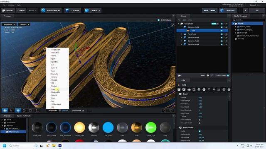
Task: Toggle Bevel Backside checkbox
Action: 199,120
